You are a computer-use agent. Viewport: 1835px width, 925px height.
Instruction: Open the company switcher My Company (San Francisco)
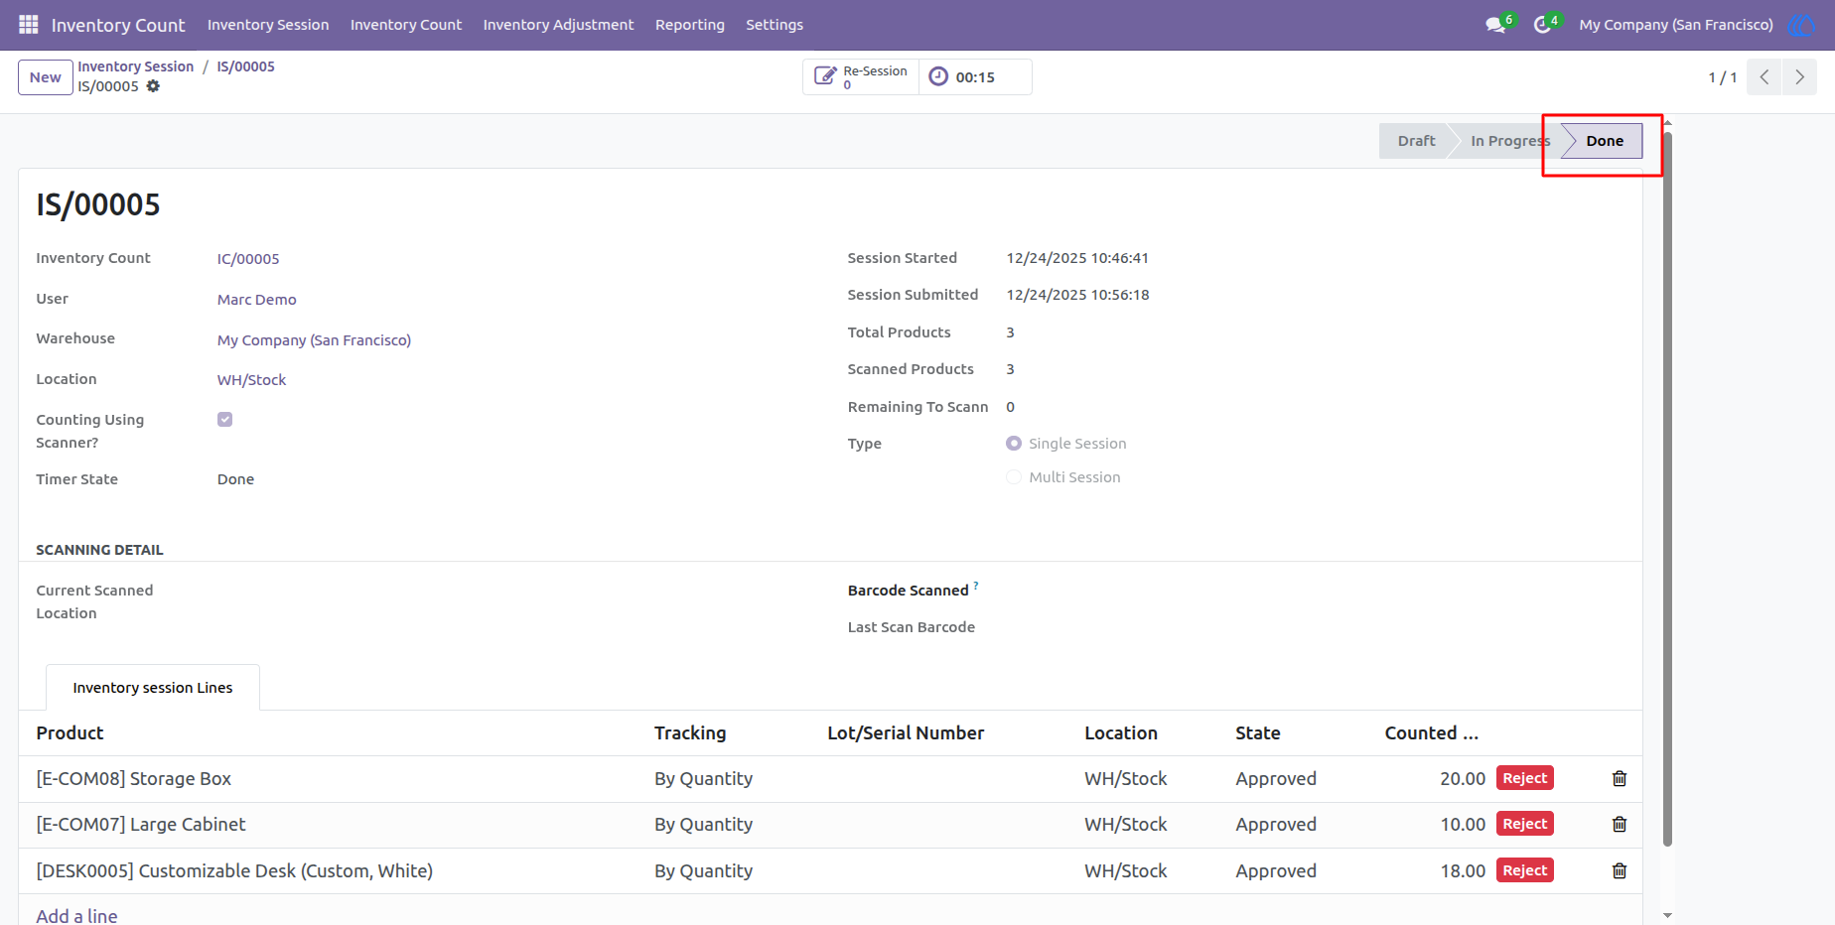[1676, 25]
